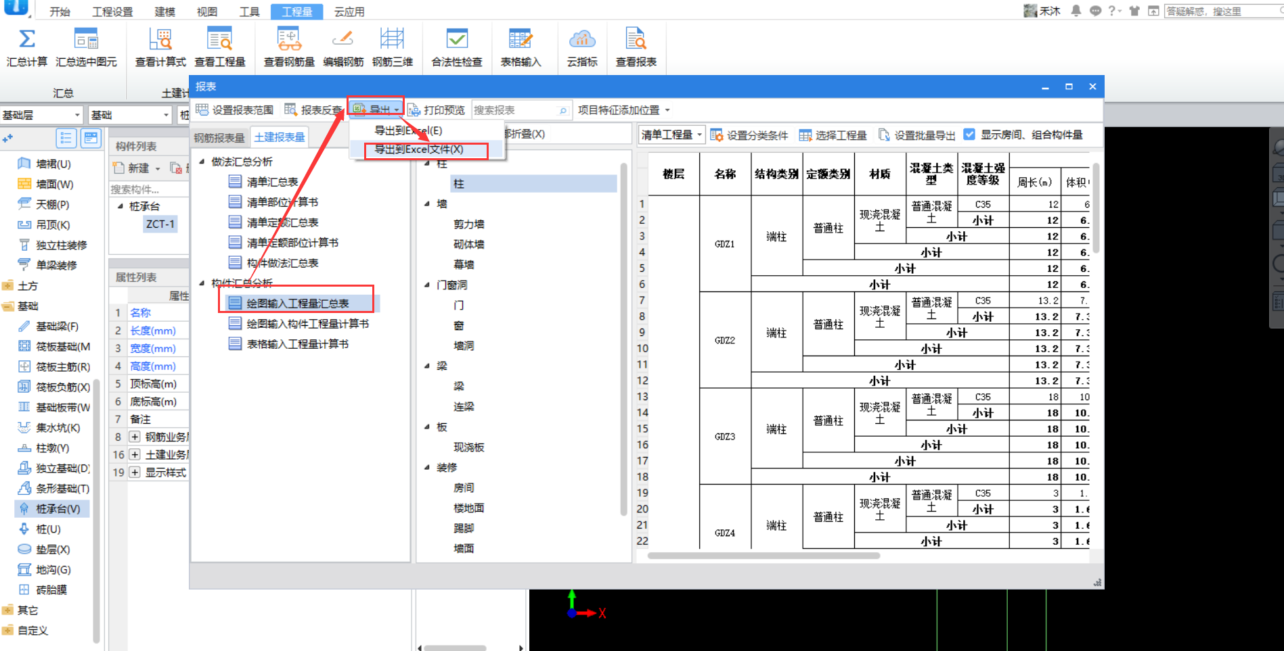Click the 设置批量导出 icon button
This screenshot has width=1284, height=651.
point(916,135)
